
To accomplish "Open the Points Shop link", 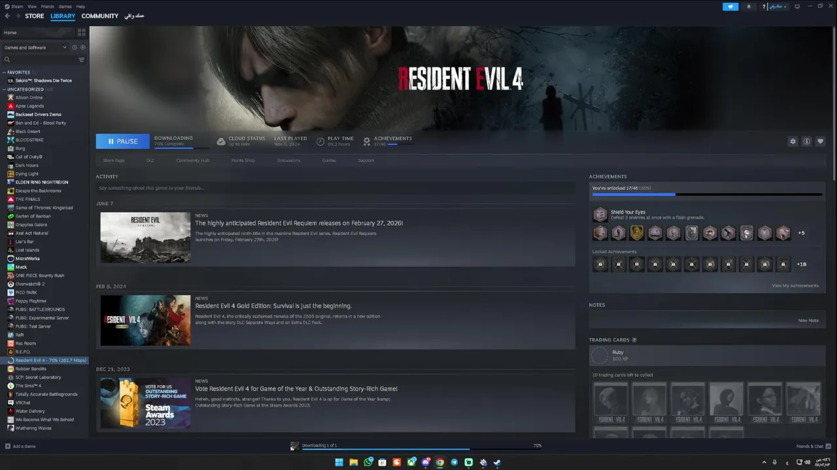I will [243, 161].
